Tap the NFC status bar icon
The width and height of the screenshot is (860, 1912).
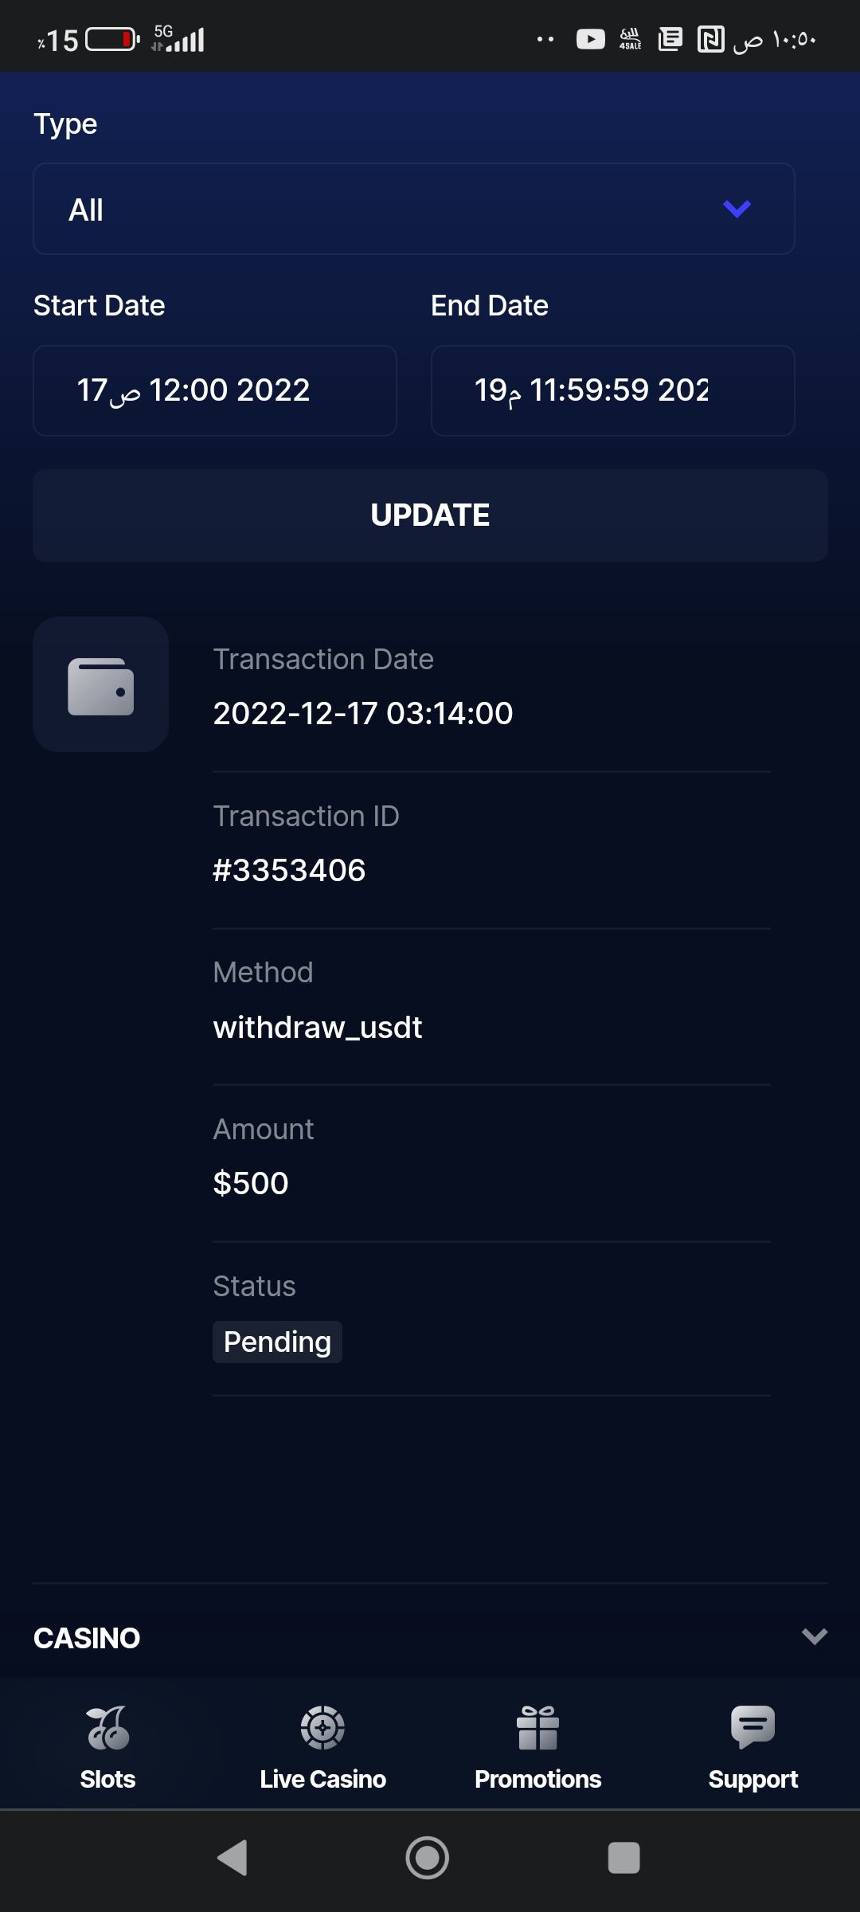(710, 39)
